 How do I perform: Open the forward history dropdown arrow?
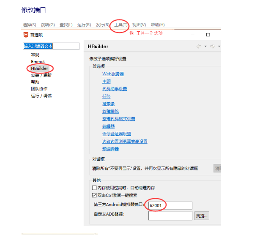coord(219,46)
